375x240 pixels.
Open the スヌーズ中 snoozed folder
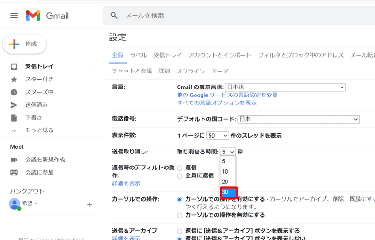click(39, 92)
